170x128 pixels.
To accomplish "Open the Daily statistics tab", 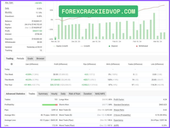I will (x=63, y=94).
